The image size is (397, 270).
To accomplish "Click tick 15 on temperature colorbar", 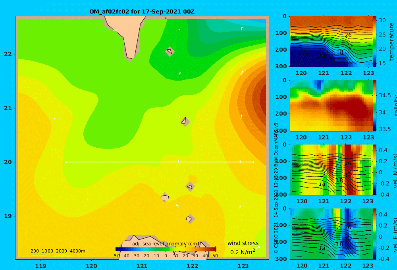I will click(x=382, y=63).
